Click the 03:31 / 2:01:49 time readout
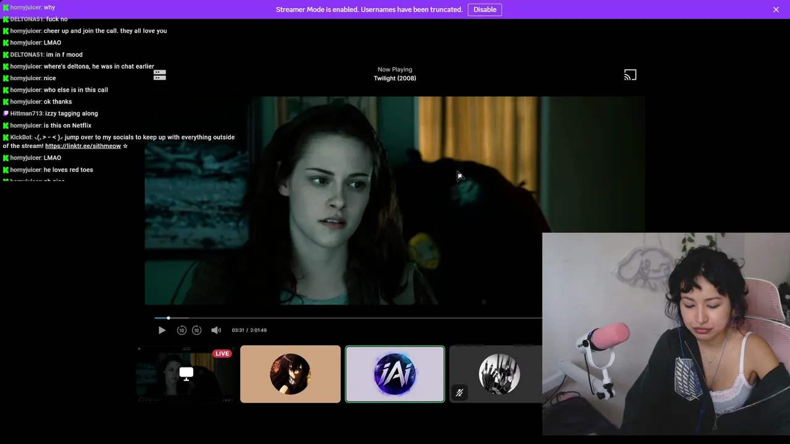Image resolution: width=790 pixels, height=444 pixels. coord(249,331)
